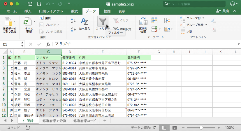Click the Subtotal (小計) button
Viewport: 241px width, 131px height.
(186, 32)
